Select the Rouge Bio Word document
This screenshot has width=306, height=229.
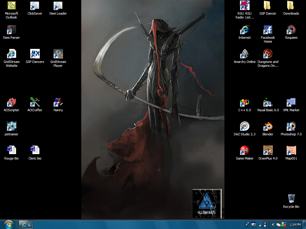11,151
